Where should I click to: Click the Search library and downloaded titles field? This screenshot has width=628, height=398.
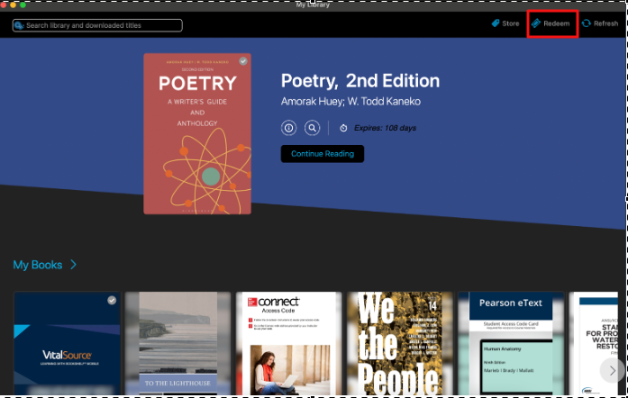pos(97,25)
